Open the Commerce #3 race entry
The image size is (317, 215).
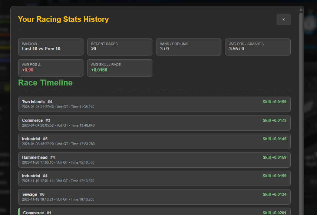(x=154, y=123)
